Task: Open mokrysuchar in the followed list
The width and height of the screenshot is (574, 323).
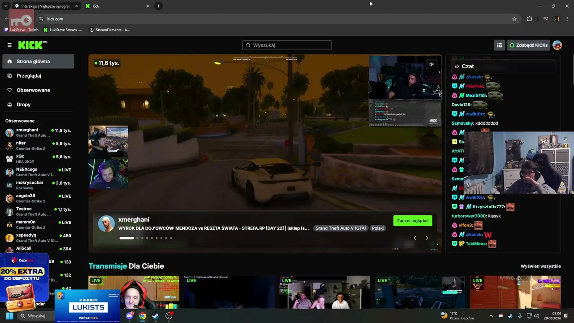Action: pos(38,185)
